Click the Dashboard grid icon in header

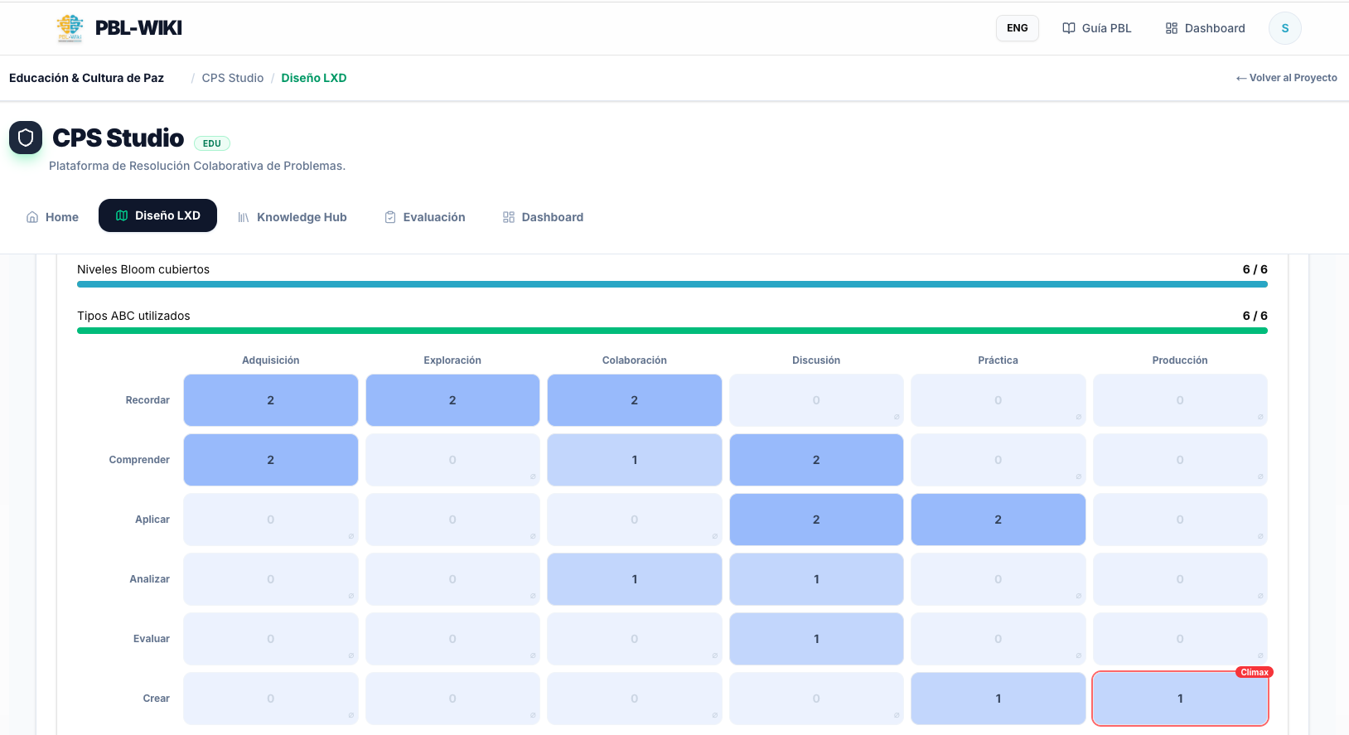tap(1171, 28)
